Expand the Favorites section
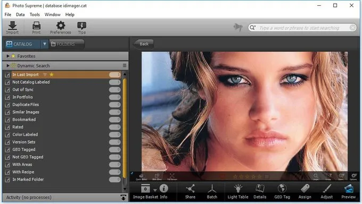Screen dimensions: 362x204 coord(8,56)
